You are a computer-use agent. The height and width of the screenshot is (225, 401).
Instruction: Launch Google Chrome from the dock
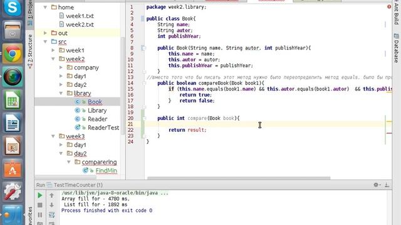(x=13, y=54)
